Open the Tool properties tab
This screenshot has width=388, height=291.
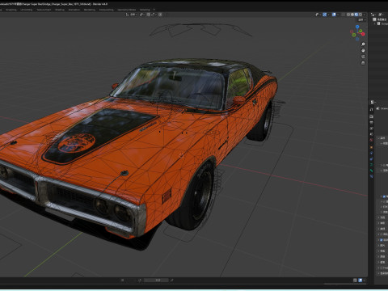(371, 109)
